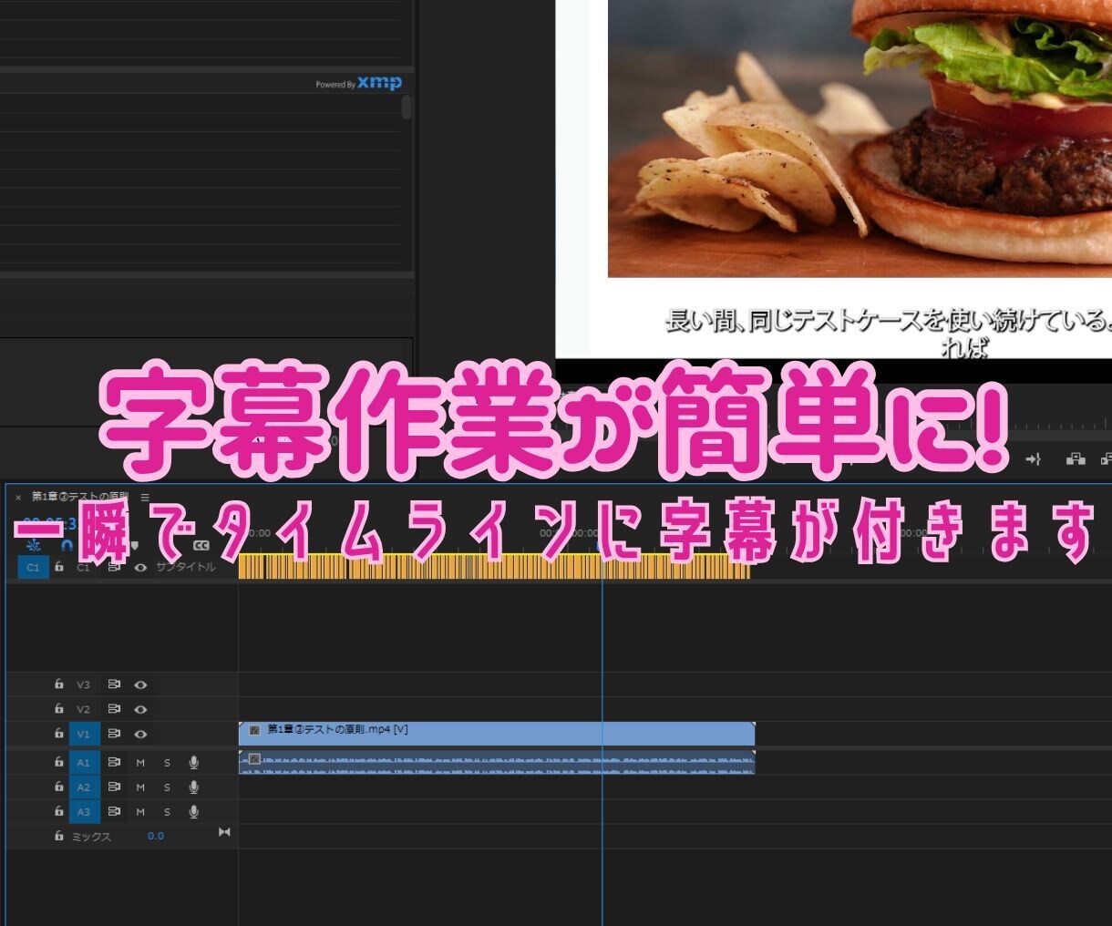Hide track V1 output with eye icon
The height and width of the screenshot is (926, 1112).
140,734
